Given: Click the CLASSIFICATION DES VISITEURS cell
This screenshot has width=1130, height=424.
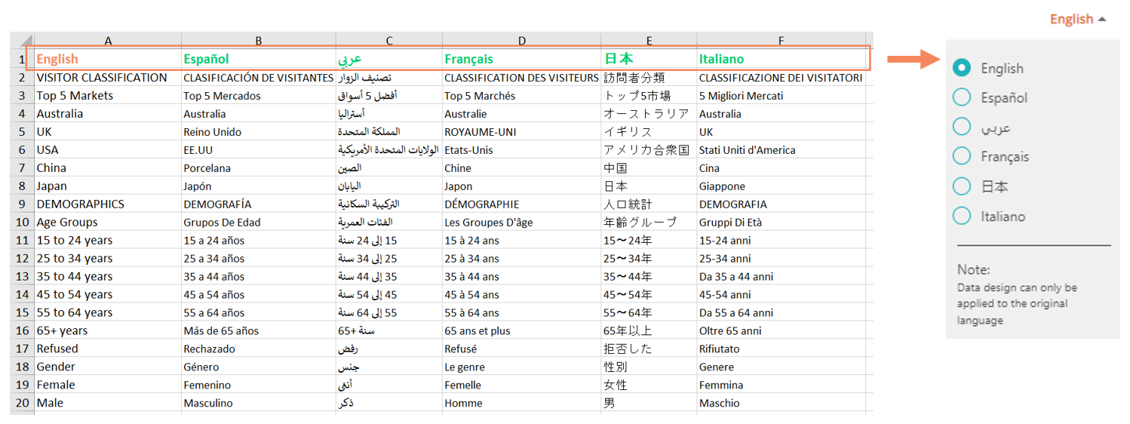Looking at the screenshot, I should 522,77.
